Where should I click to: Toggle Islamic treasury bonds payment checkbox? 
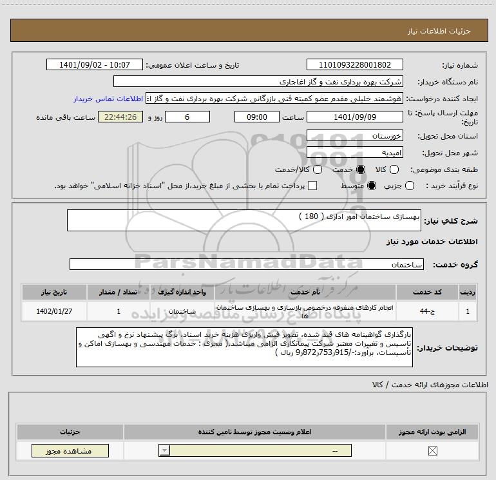(312, 186)
